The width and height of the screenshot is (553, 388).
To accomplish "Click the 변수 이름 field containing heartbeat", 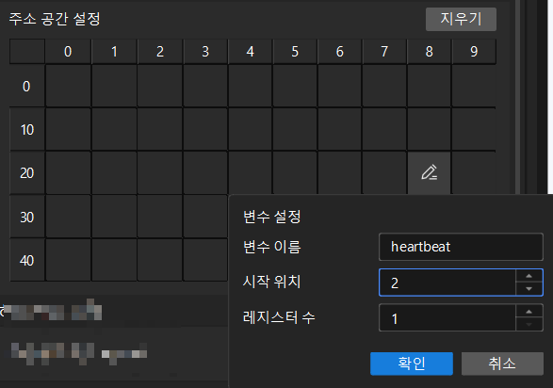I will (461, 247).
